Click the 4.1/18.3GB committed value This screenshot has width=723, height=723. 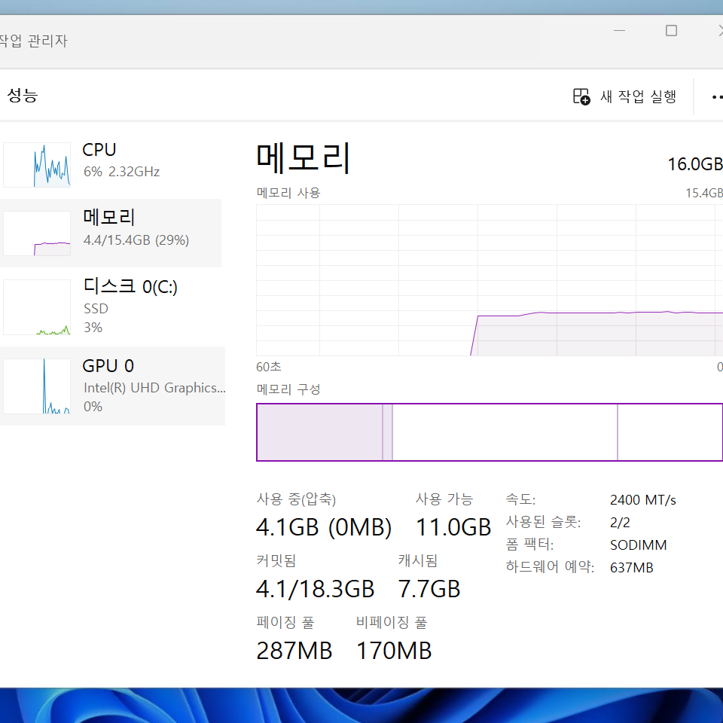click(x=315, y=589)
